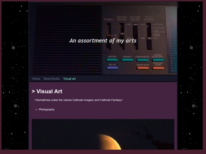Select the Visual art tab
The height and width of the screenshot is (154, 206).
69,79
